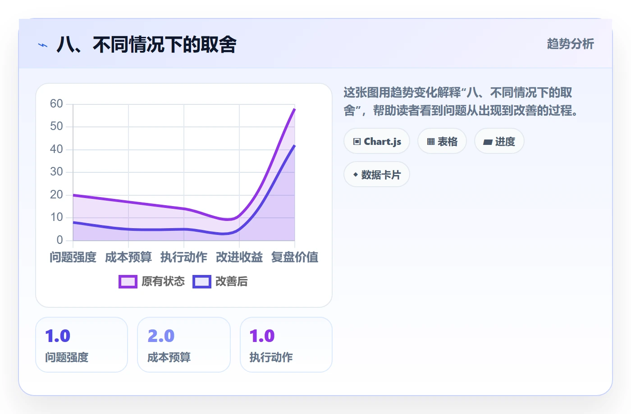The width and height of the screenshot is (631, 414).
Task: Click the 改善后 legend label
Action: coord(232,282)
